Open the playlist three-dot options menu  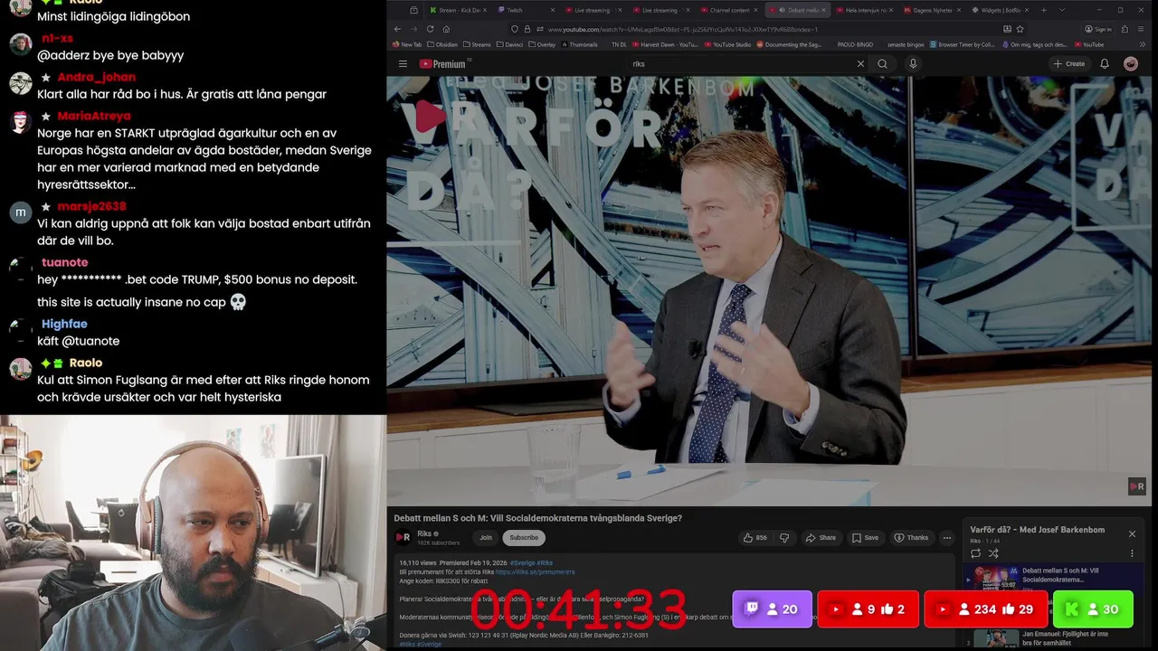(x=1132, y=553)
